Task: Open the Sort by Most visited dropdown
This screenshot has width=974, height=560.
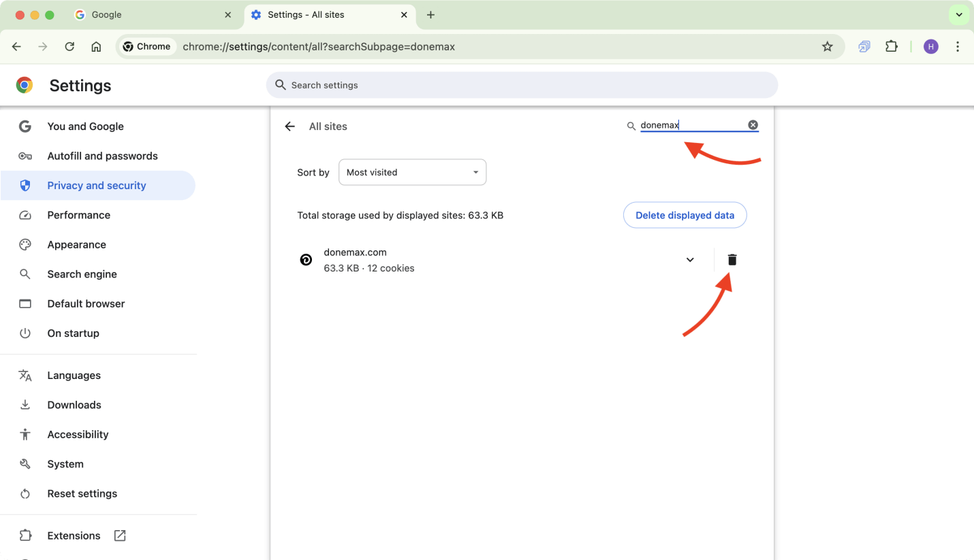Action: coord(412,172)
